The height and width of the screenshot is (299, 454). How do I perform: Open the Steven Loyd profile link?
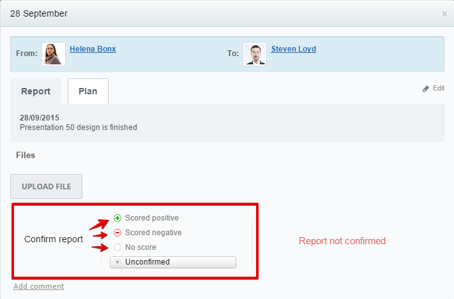(293, 49)
